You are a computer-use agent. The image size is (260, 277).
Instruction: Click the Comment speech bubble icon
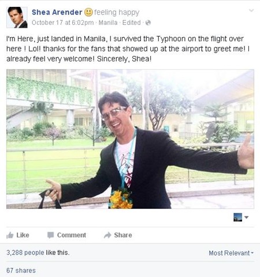pyautogui.click(x=51, y=235)
